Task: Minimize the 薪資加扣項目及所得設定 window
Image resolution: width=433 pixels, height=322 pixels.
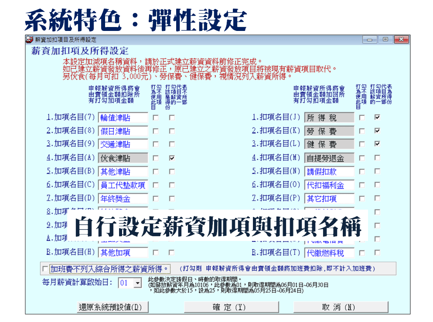Action: [x=370, y=40]
